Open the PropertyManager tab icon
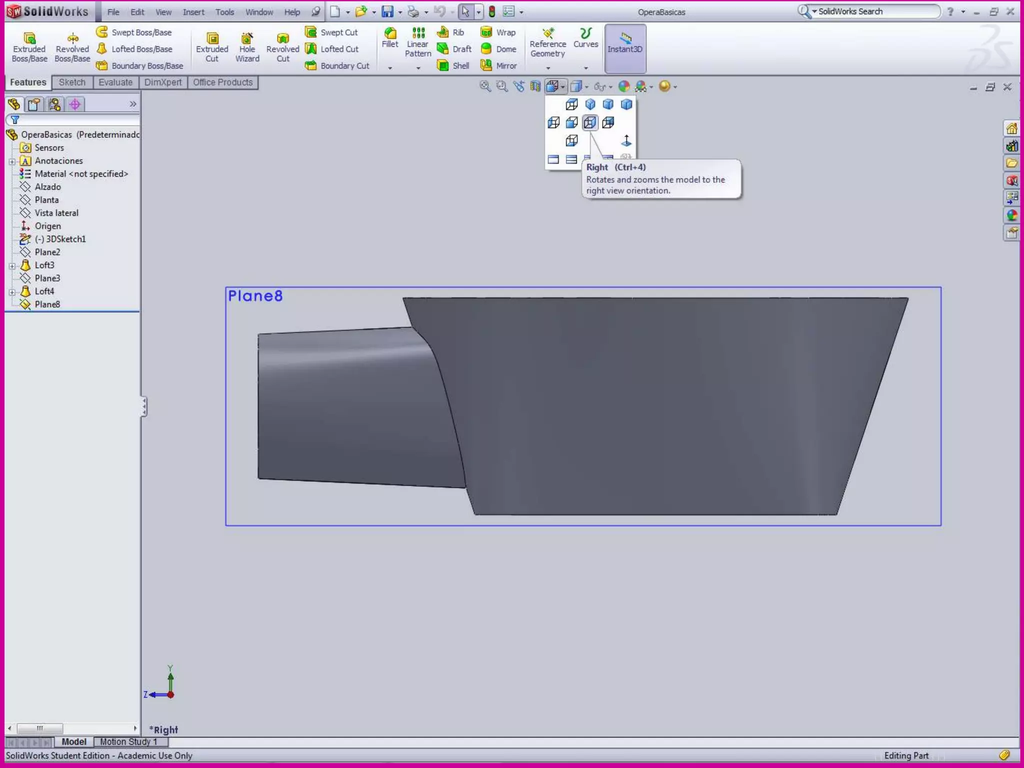This screenshot has width=1024, height=768. pos(34,104)
